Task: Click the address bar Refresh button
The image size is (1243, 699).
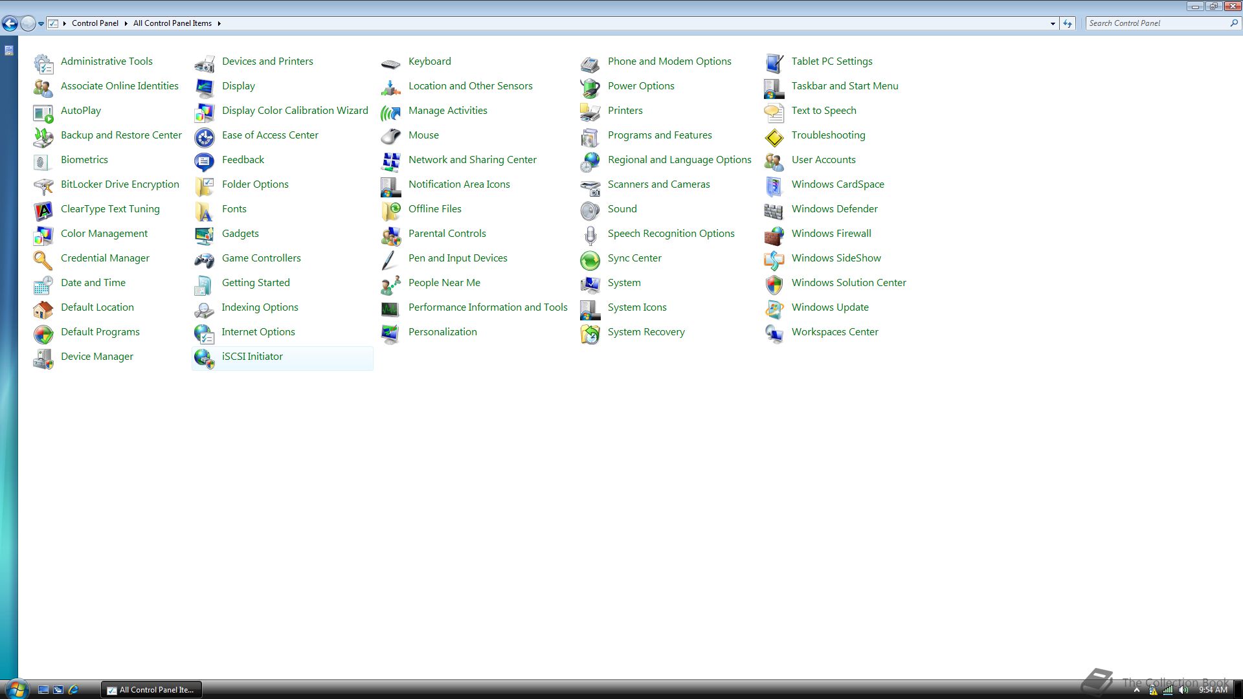Action: tap(1068, 23)
